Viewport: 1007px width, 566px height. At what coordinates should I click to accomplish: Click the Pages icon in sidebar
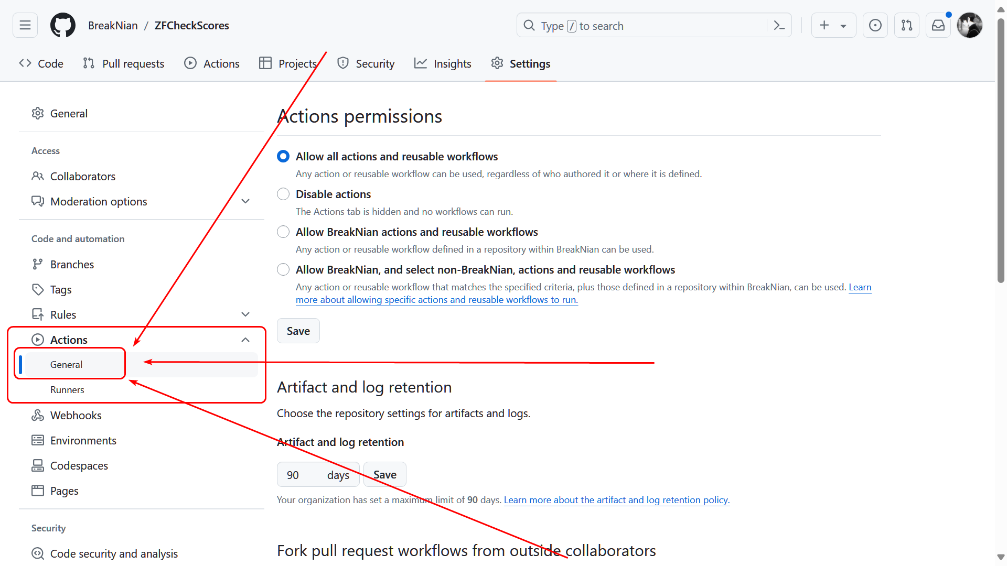(x=38, y=491)
